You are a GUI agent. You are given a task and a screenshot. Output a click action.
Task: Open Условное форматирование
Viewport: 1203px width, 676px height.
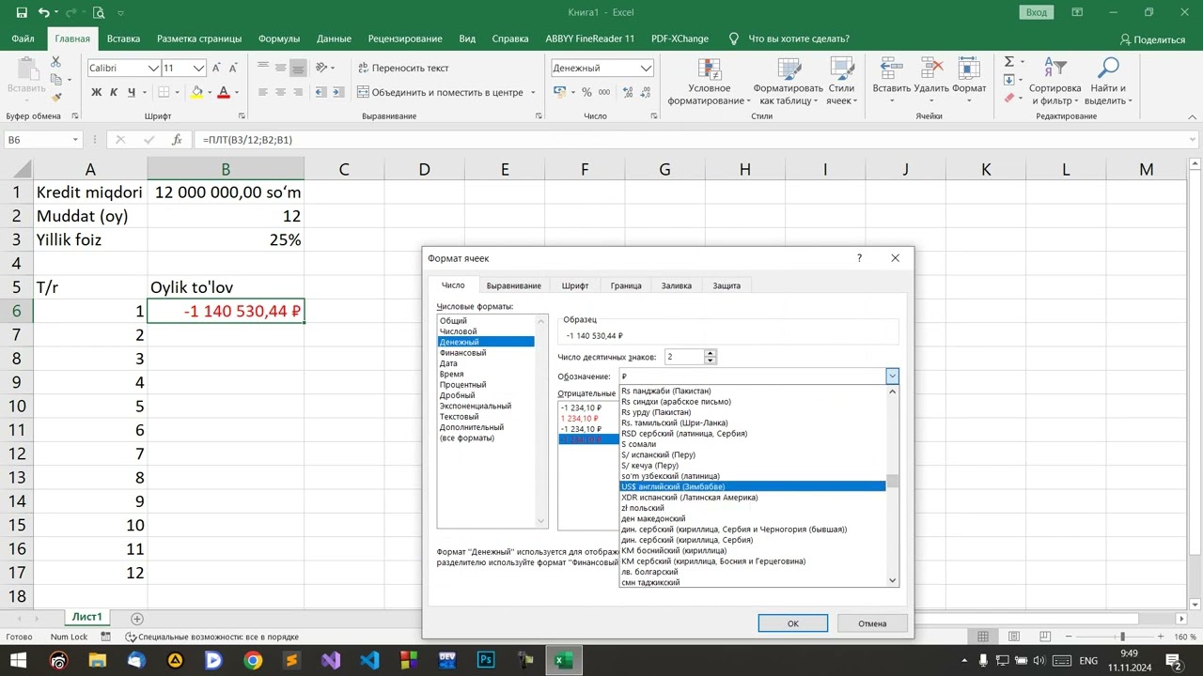(x=710, y=82)
